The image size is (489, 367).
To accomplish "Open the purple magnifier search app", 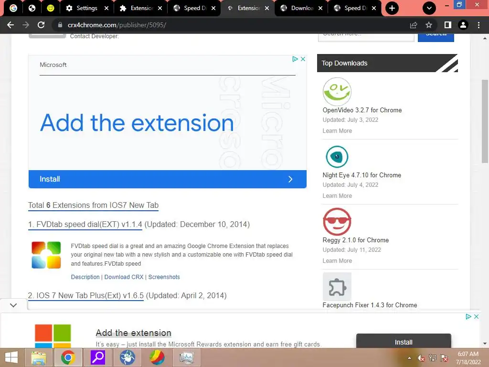I will (x=97, y=357).
